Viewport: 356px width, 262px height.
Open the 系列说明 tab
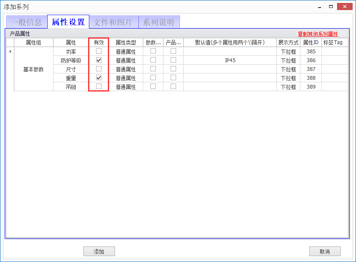click(159, 22)
